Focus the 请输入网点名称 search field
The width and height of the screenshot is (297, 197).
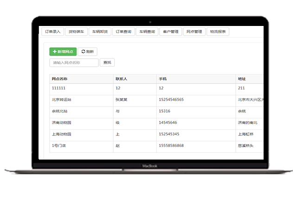[74, 63]
